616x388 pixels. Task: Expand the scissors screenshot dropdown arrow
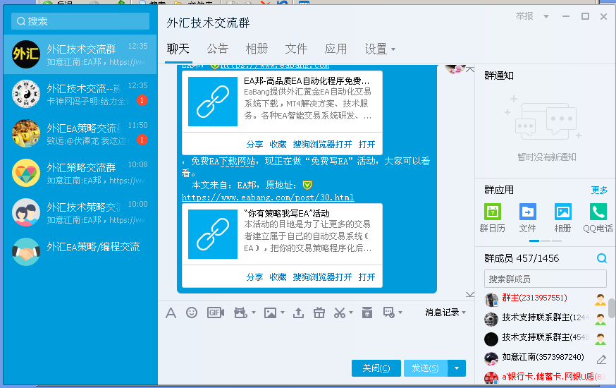click(x=351, y=313)
